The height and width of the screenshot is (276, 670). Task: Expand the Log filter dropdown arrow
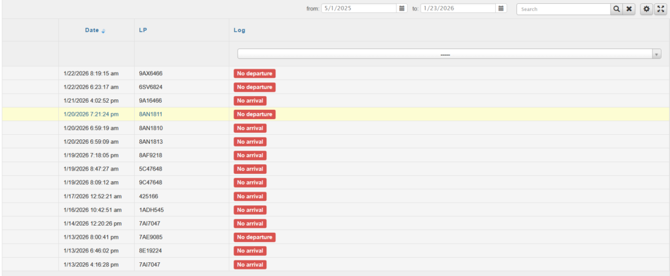(x=656, y=54)
